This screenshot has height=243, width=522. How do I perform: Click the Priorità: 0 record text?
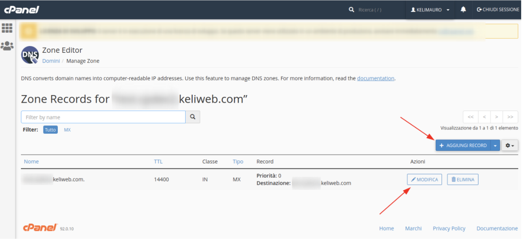[269, 176]
